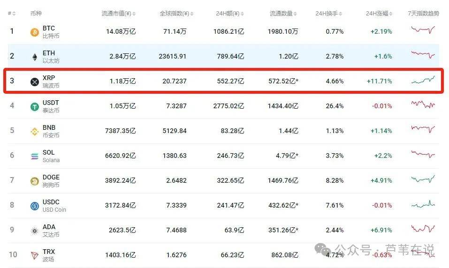Image resolution: width=449 pixels, height=268 pixels.
Task: Sort by 24H换手 column header
Action: tap(329, 14)
